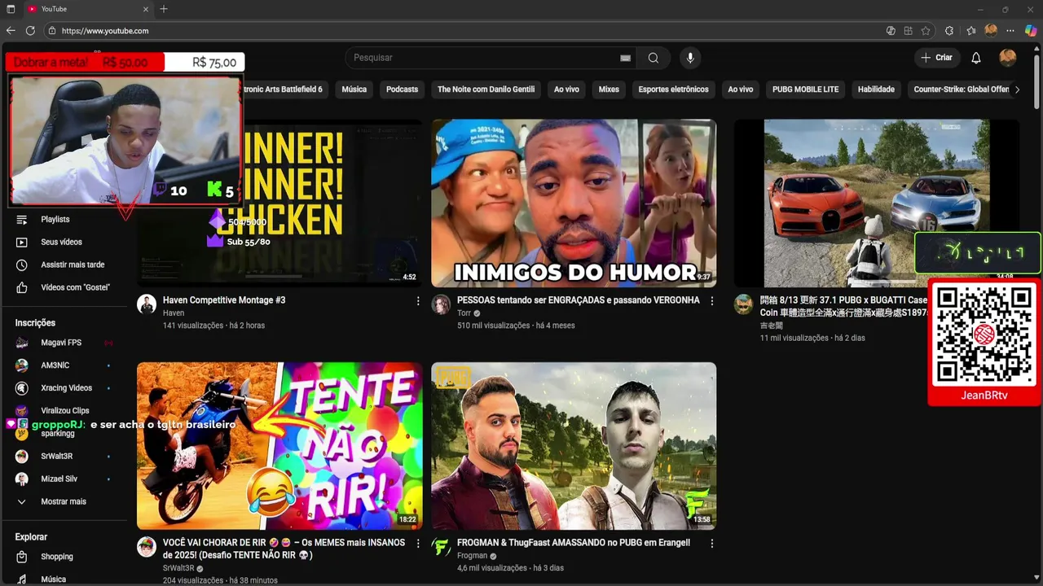Open Mizael Silv subscription
This screenshot has height=586, width=1043.
59,479
